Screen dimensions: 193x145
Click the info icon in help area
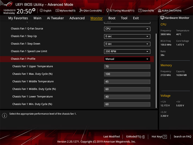(x=5, y=115)
